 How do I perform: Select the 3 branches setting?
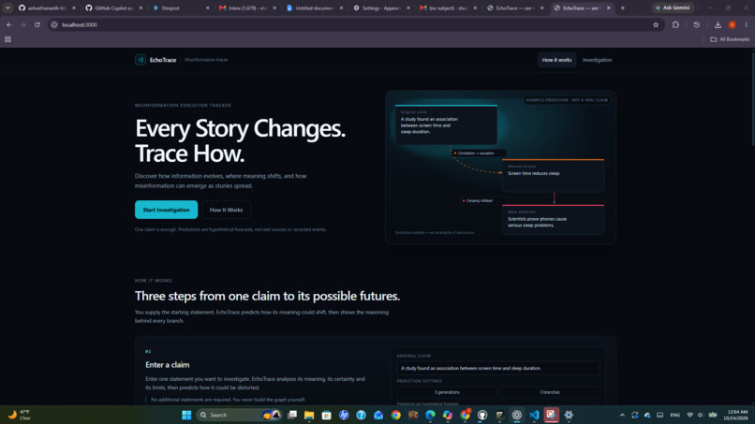(550, 392)
